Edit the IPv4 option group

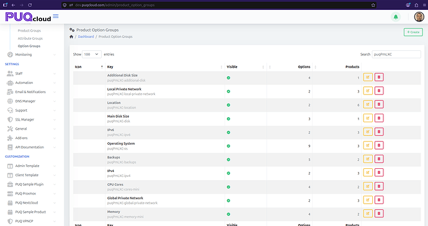point(368,173)
